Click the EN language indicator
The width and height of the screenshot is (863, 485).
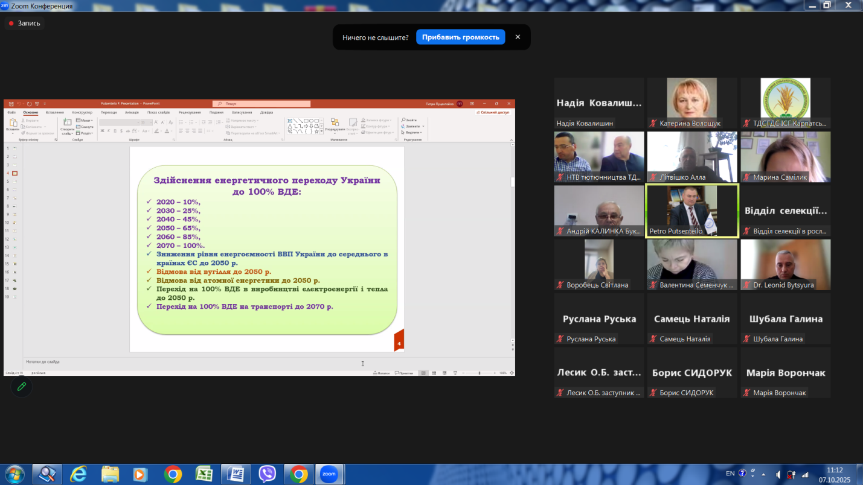pyautogui.click(x=730, y=474)
